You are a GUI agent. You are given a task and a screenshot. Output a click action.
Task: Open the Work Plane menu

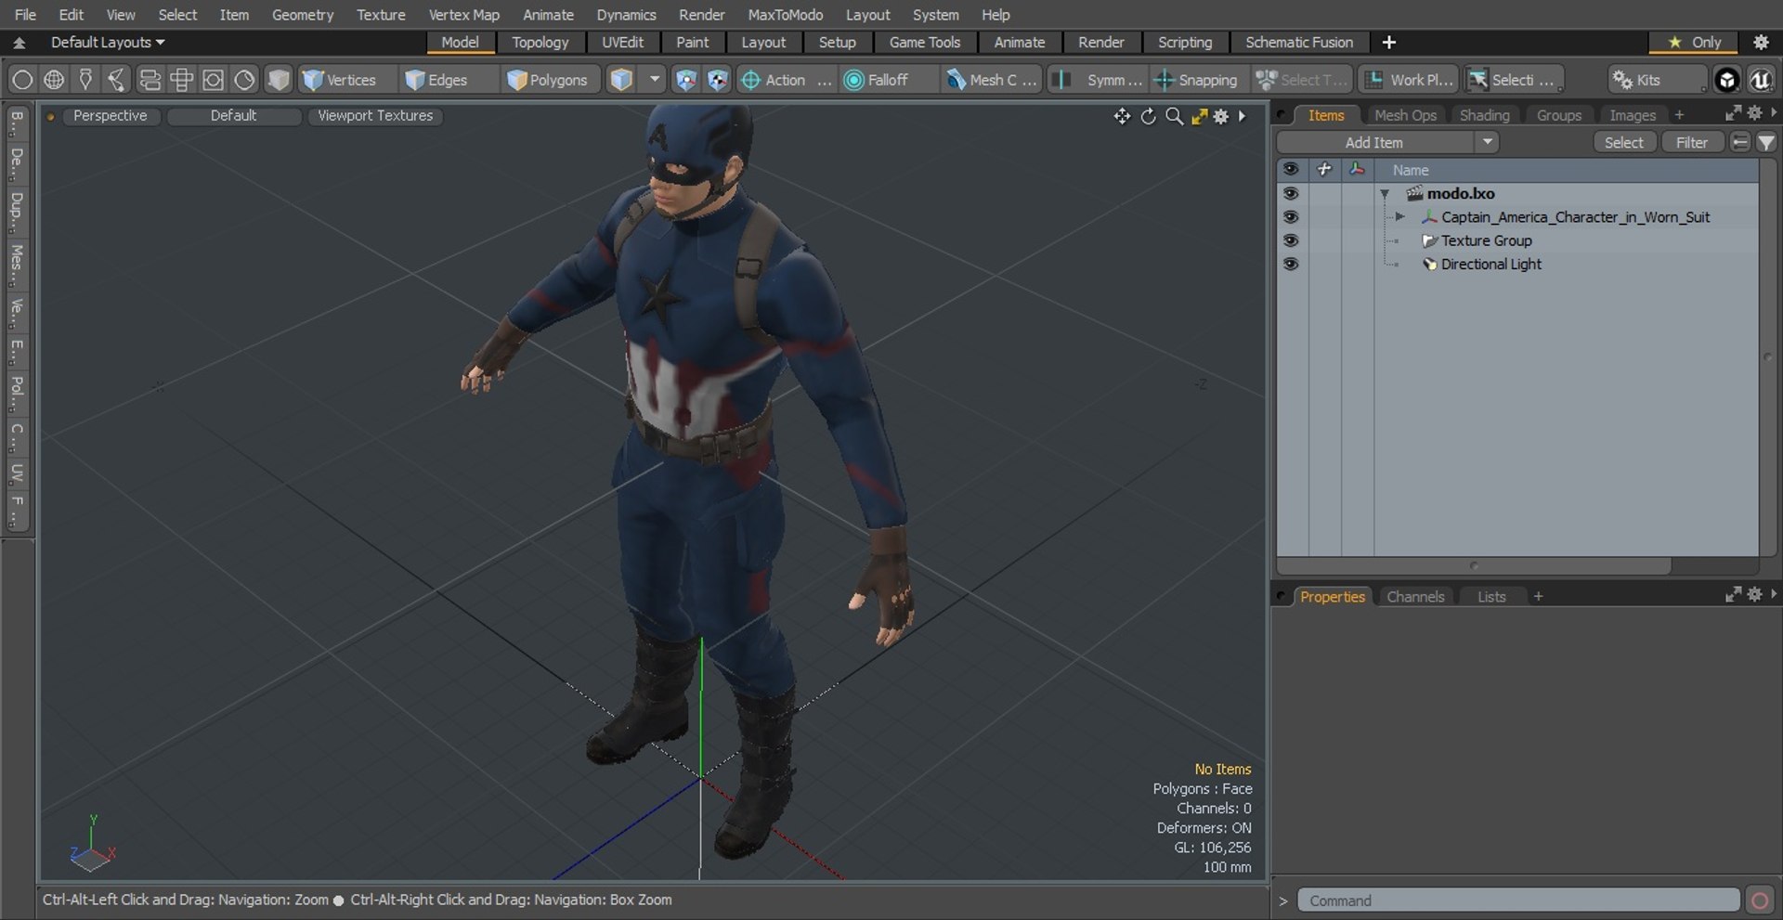pos(1409,80)
